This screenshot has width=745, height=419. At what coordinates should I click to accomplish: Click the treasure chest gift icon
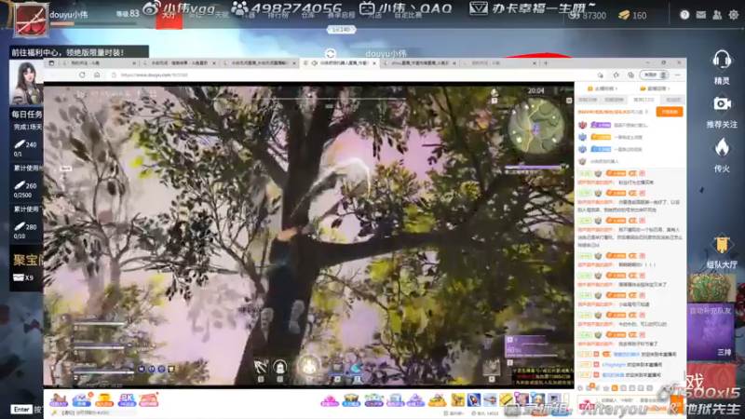352,400
